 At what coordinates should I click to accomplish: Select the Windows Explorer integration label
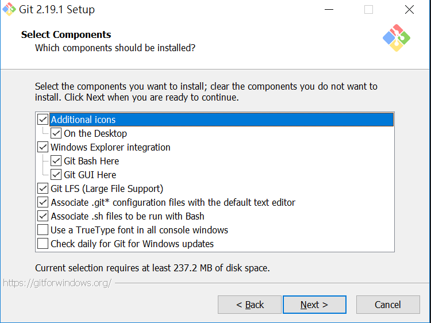coord(110,147)
